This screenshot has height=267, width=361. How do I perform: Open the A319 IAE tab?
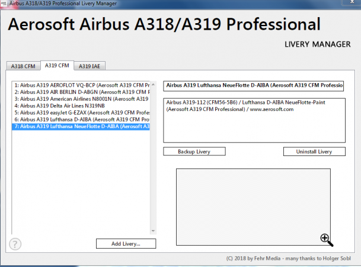(x=90, y=66)
